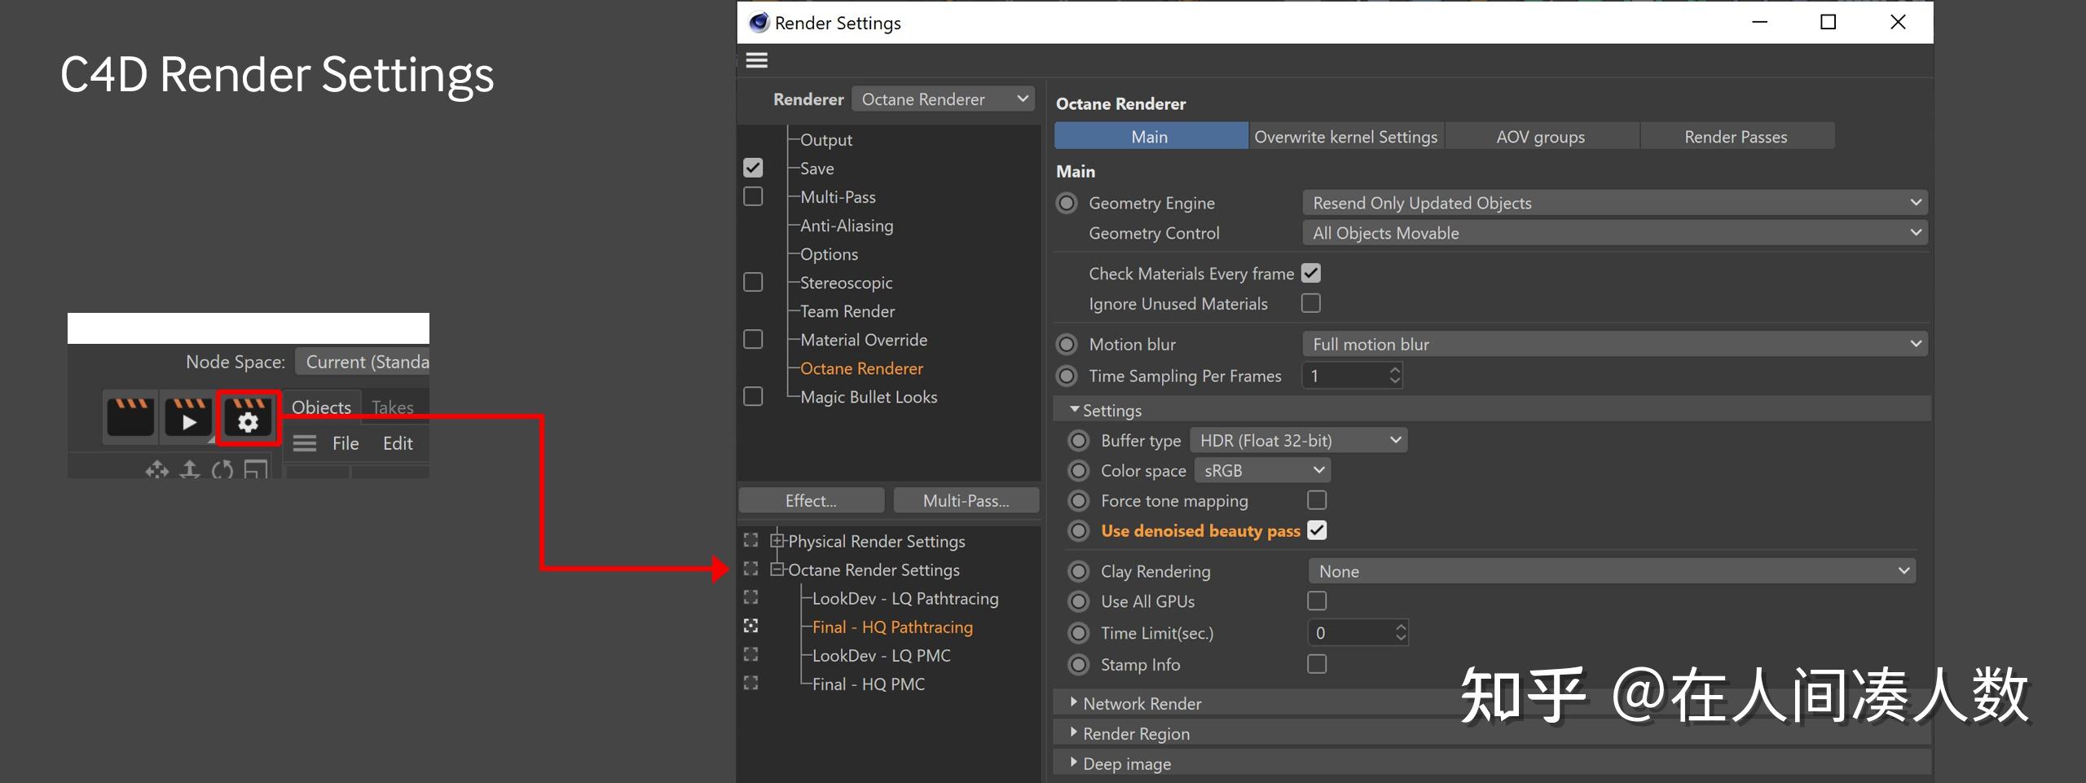Click the Multi-Pass... button
This screenshot has height=783, width=2086.
(966, 500)
